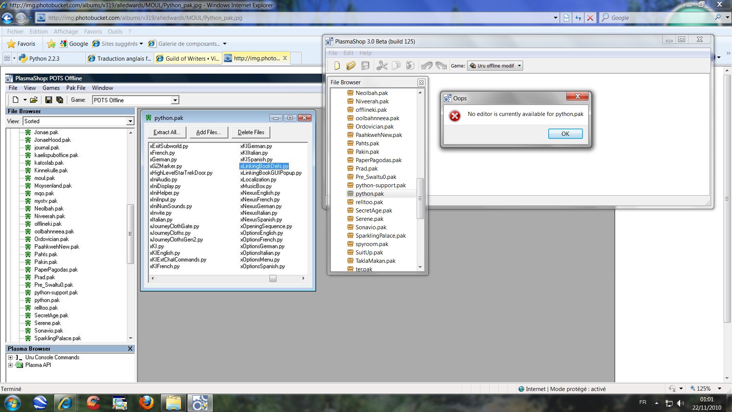Click vertical scrollbar thumb in POTS File Browser
Screen dimensions: 732x412
click(130, 234)
